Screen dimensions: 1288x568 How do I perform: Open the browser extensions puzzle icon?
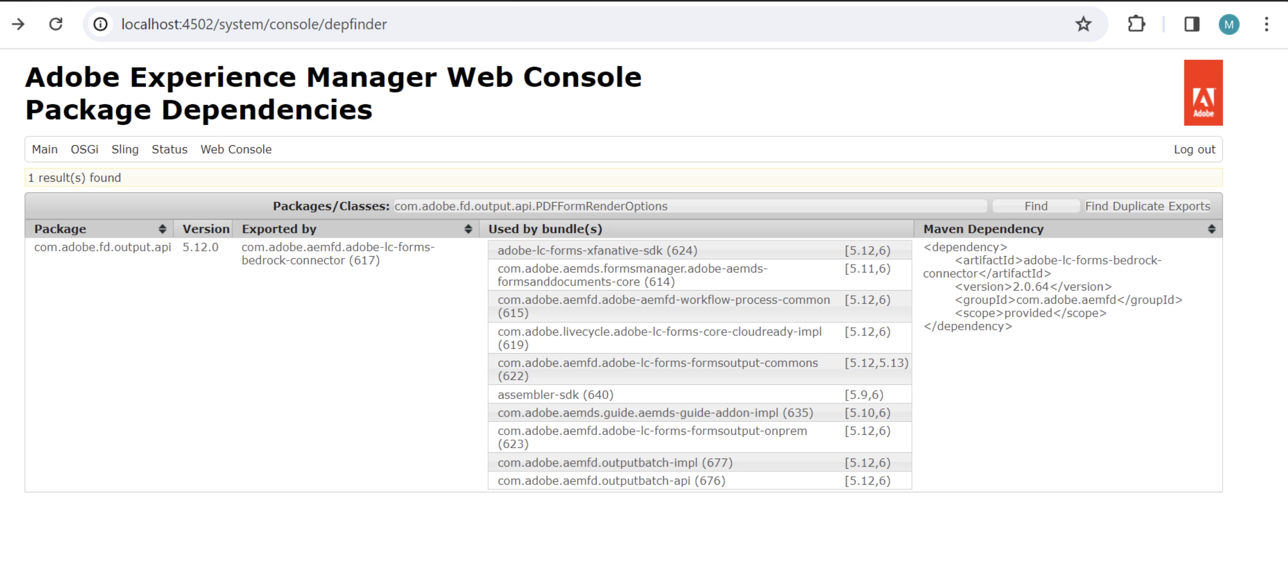point(1136,24)
